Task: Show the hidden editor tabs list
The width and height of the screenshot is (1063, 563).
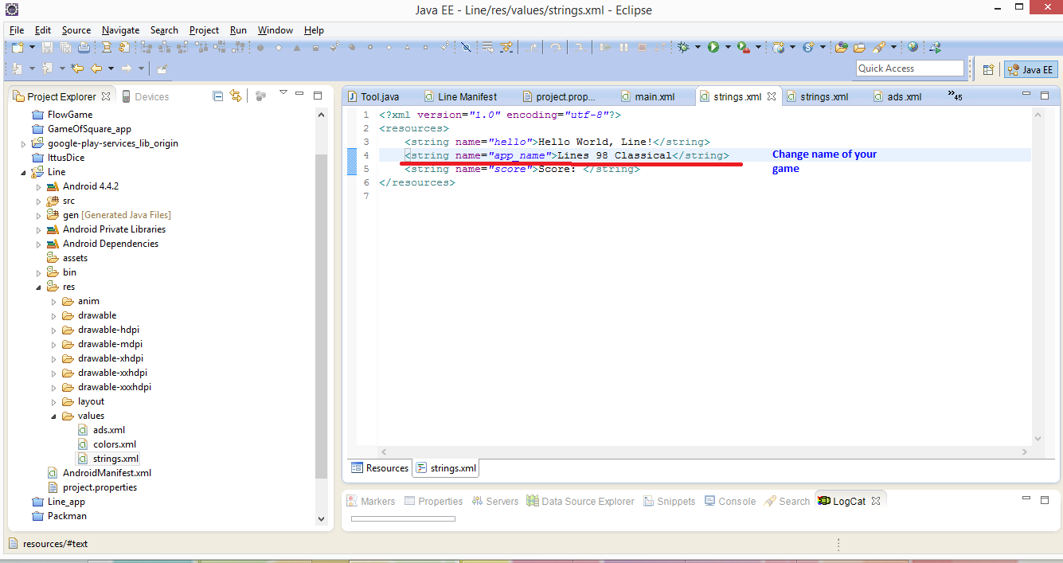Action: click(955, 96)
